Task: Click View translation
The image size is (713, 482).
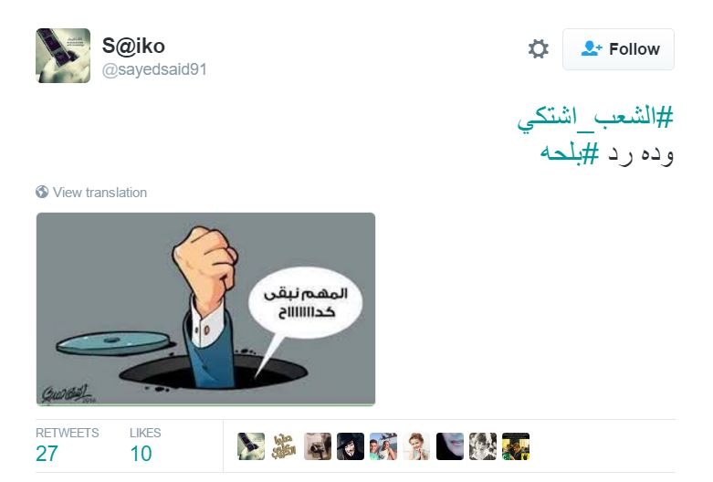Action: 100,193
